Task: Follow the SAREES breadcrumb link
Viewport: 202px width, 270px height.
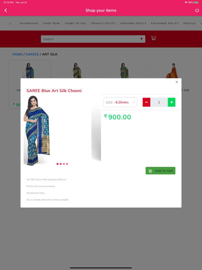Action: point(32,54)
